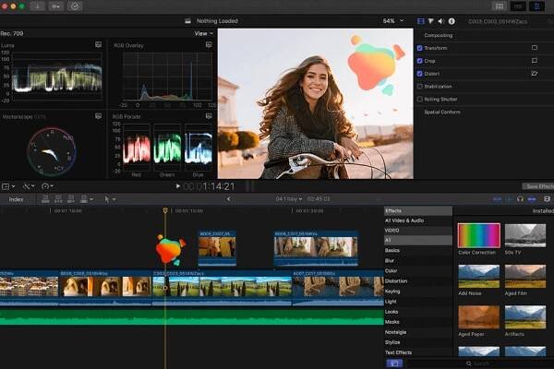The image size is (554, 369).
Task: Toggle the Browser panel grid icon
Action: pos(500,6)
